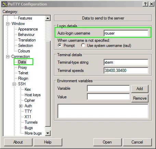Select the SSH category

click(x=22, y=84)
